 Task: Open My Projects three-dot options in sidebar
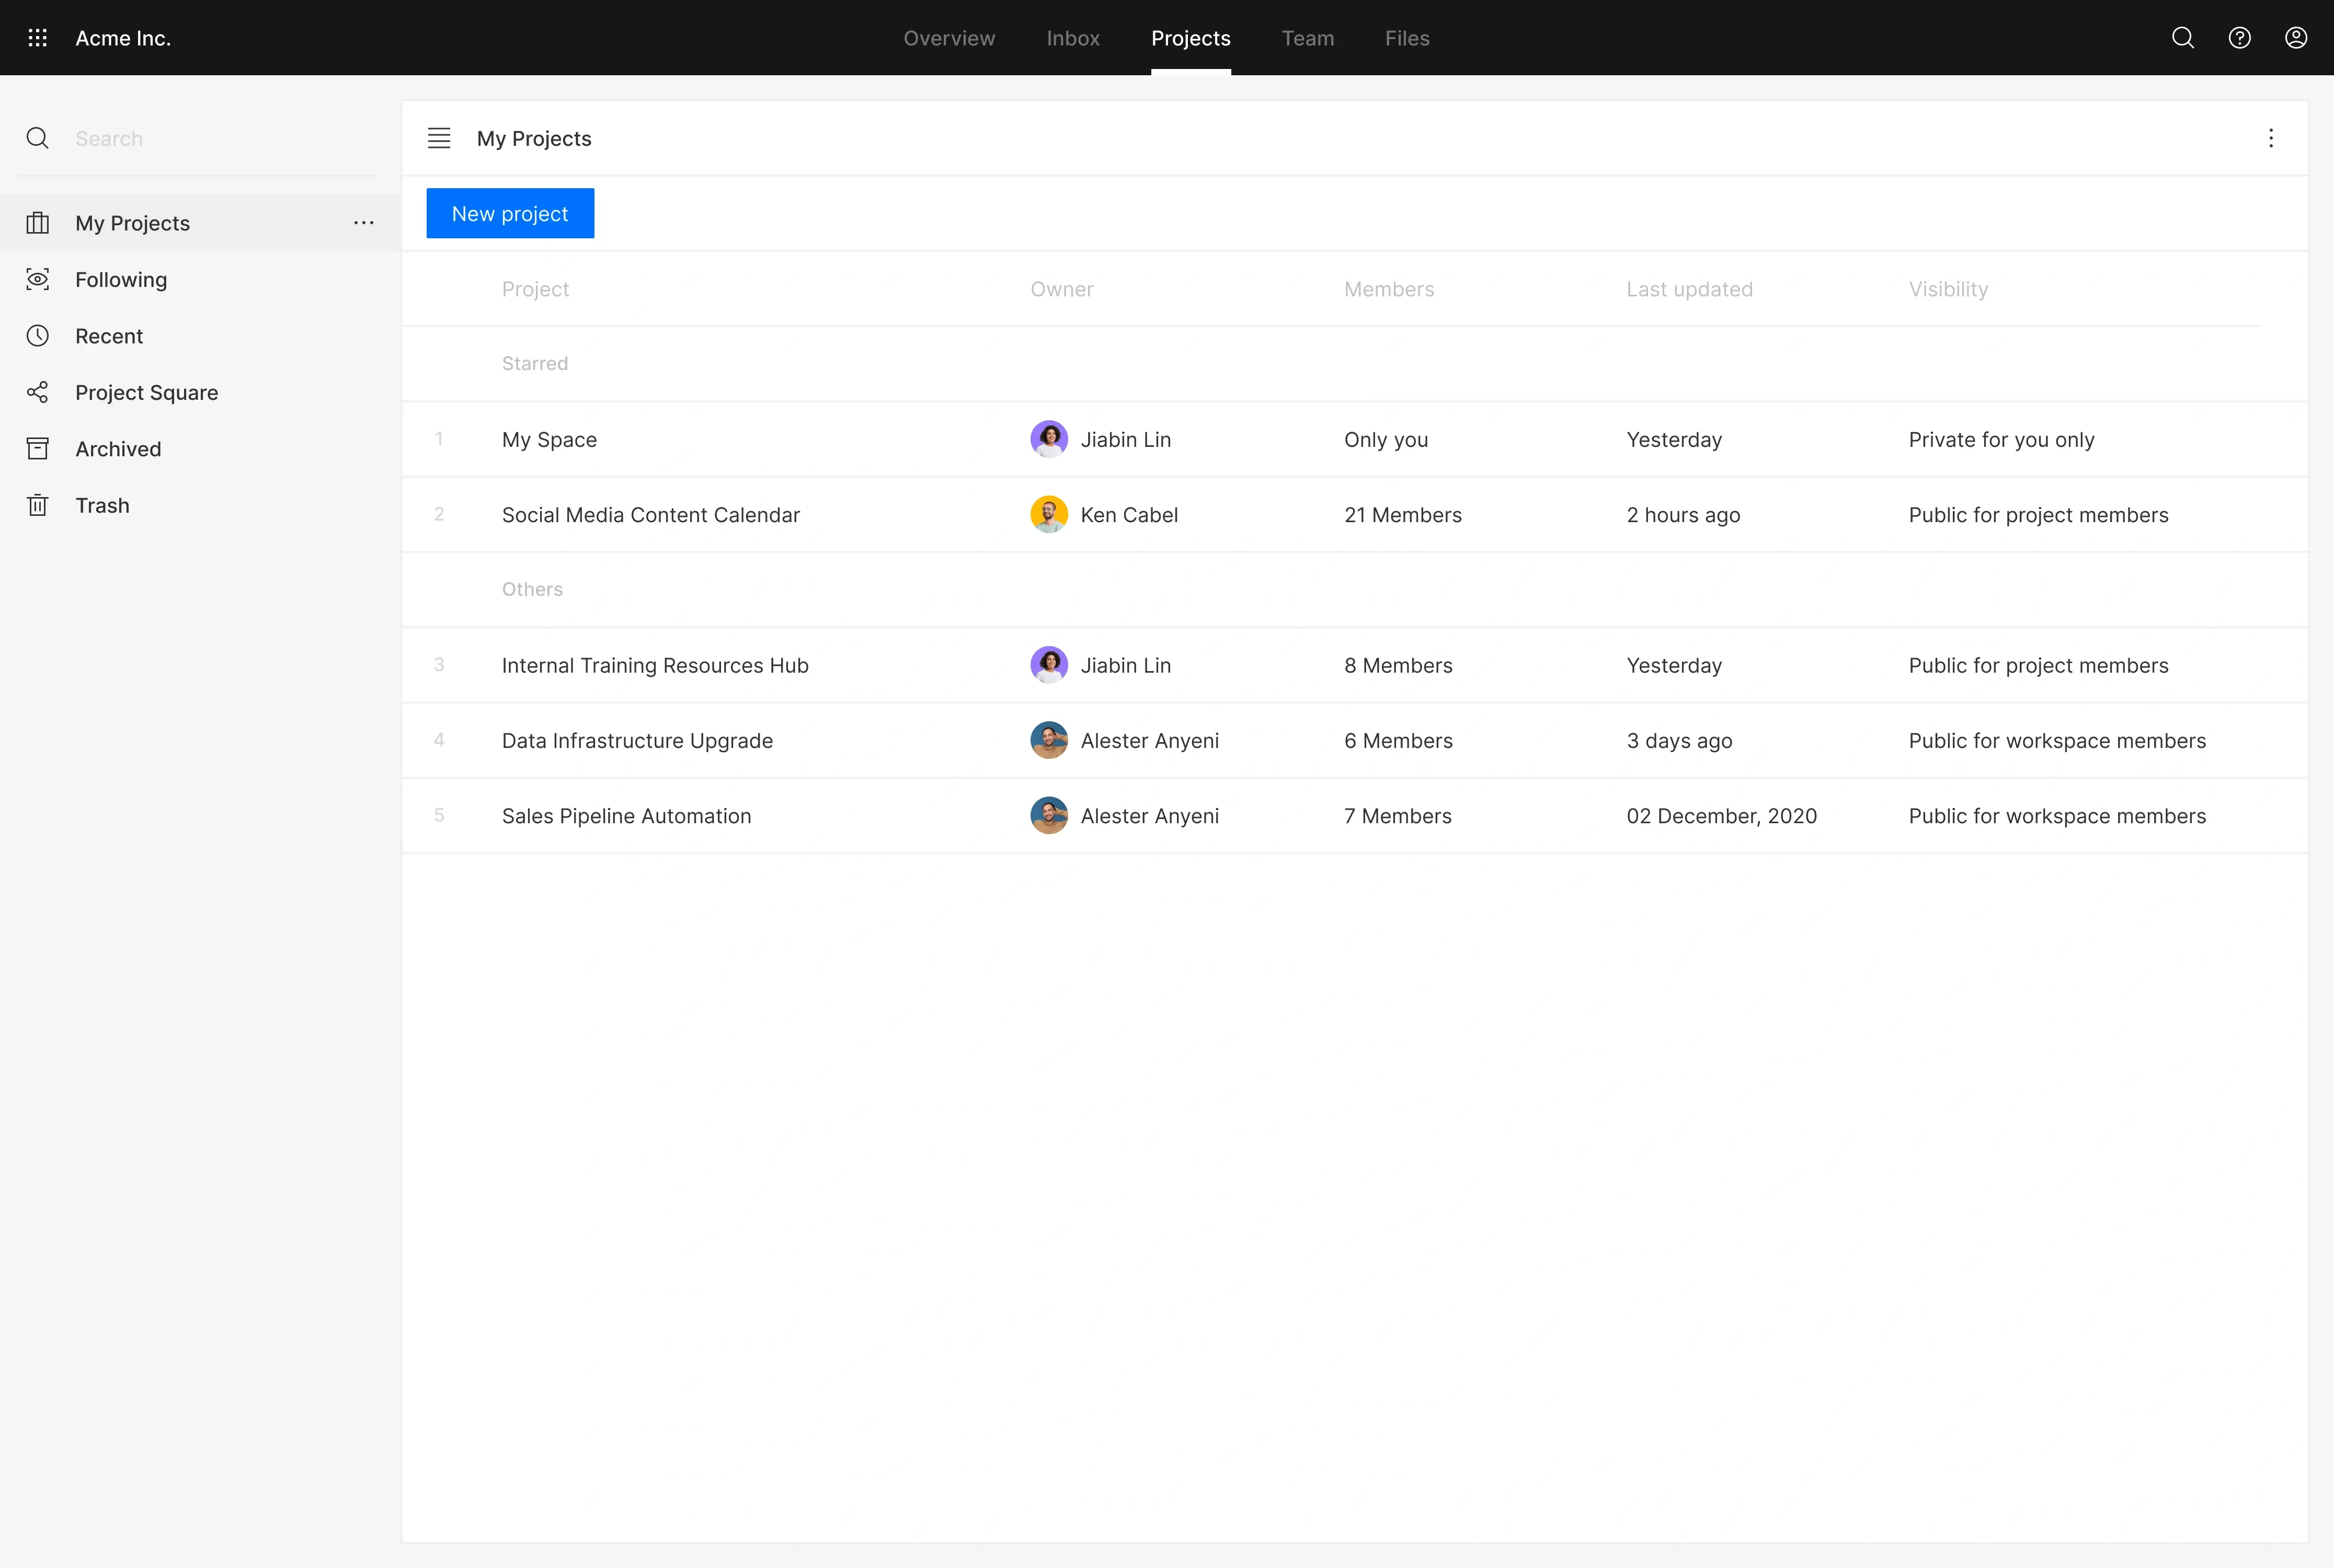363,223
